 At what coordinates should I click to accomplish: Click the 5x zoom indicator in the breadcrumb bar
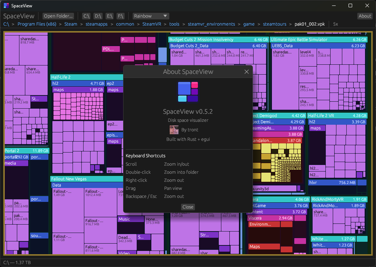tap(335, 24)
